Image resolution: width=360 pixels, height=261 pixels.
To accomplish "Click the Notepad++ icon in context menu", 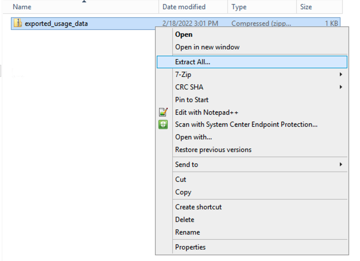I will (x=163, y=112).
